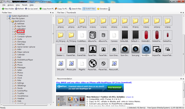
Task: Click the 'check it' release link
Action: [x=129, y=97]
